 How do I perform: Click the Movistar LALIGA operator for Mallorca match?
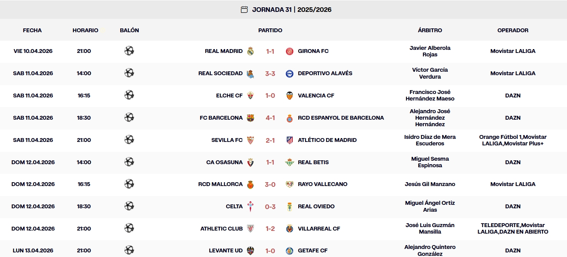513,184
